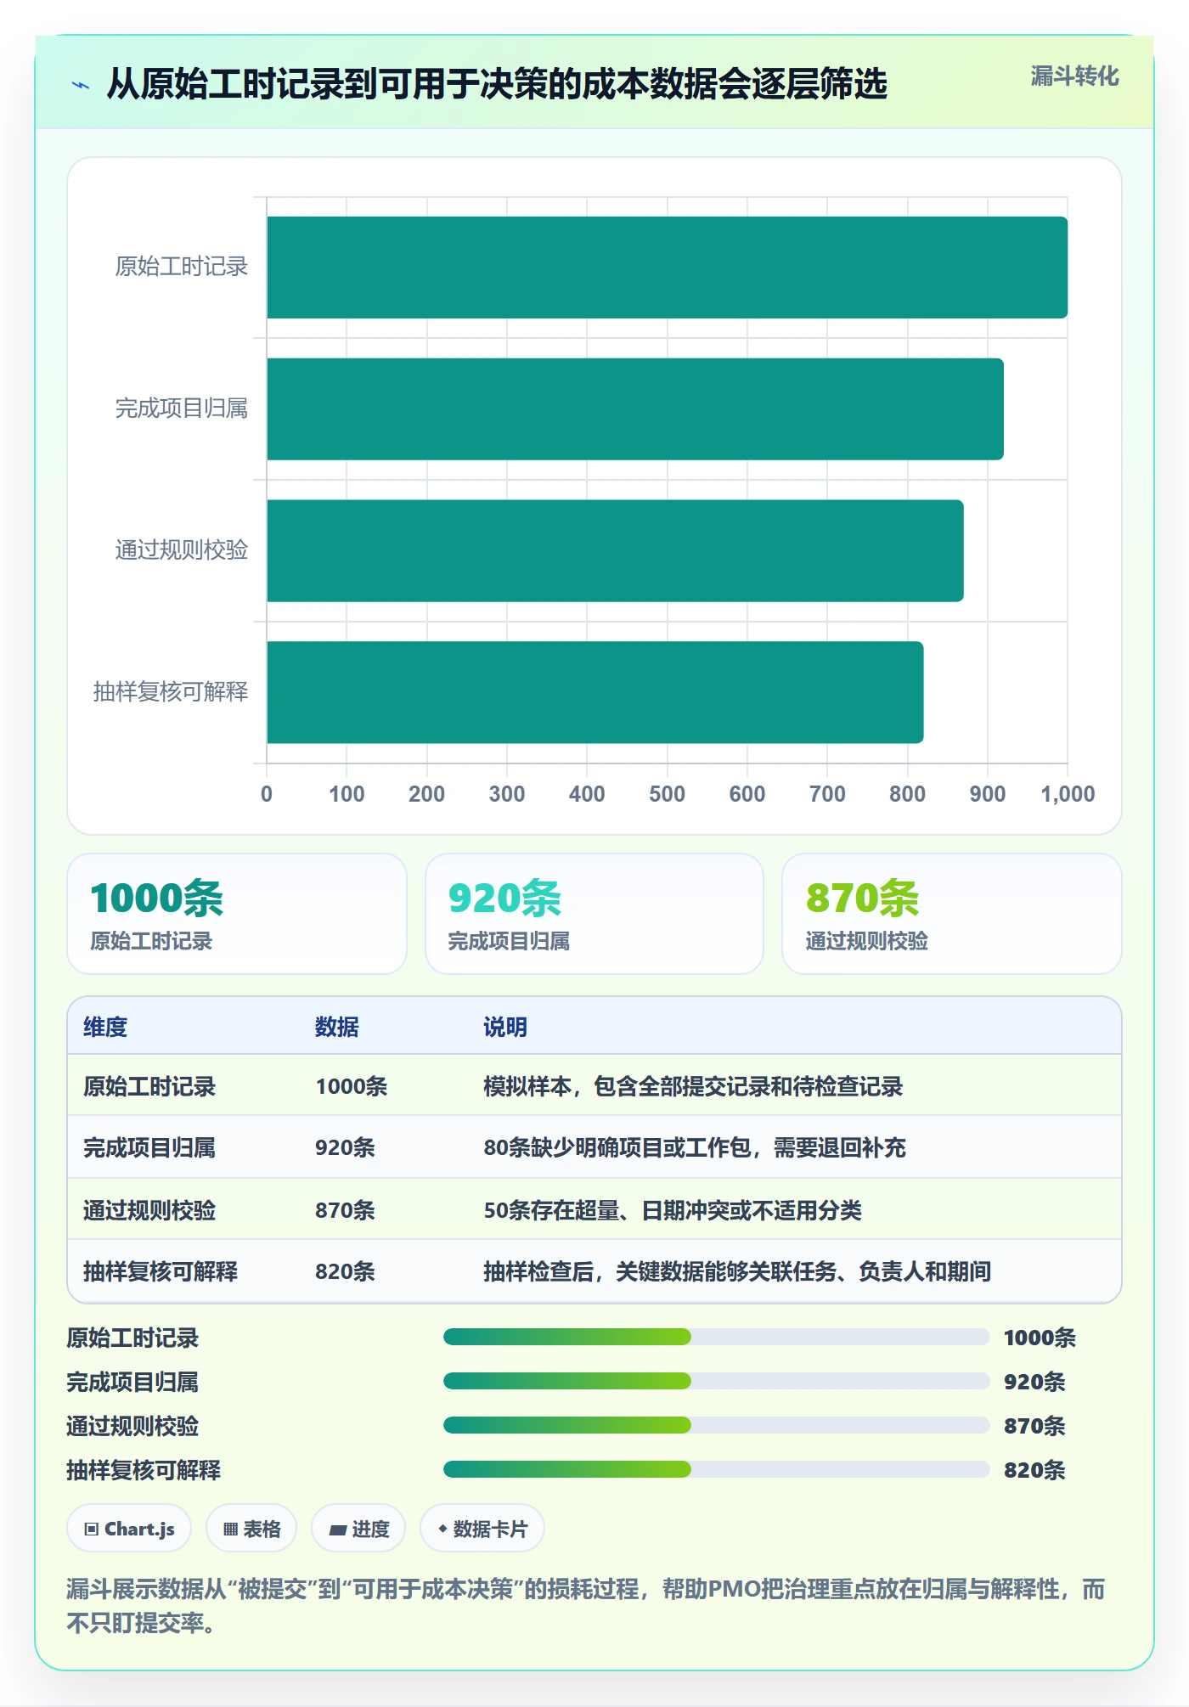Click the 1,000 tick label on the x-axis

tap(1068, 794)
